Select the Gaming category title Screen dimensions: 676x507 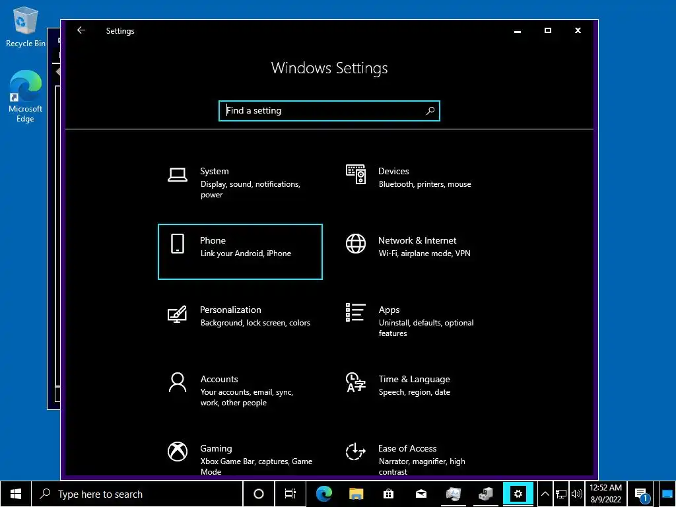pyautogui.click(x=216, y=448)
